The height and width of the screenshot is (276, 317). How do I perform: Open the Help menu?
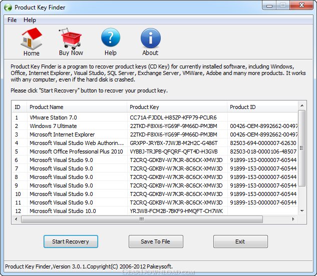pyautogui.click(x=30, y=20)
